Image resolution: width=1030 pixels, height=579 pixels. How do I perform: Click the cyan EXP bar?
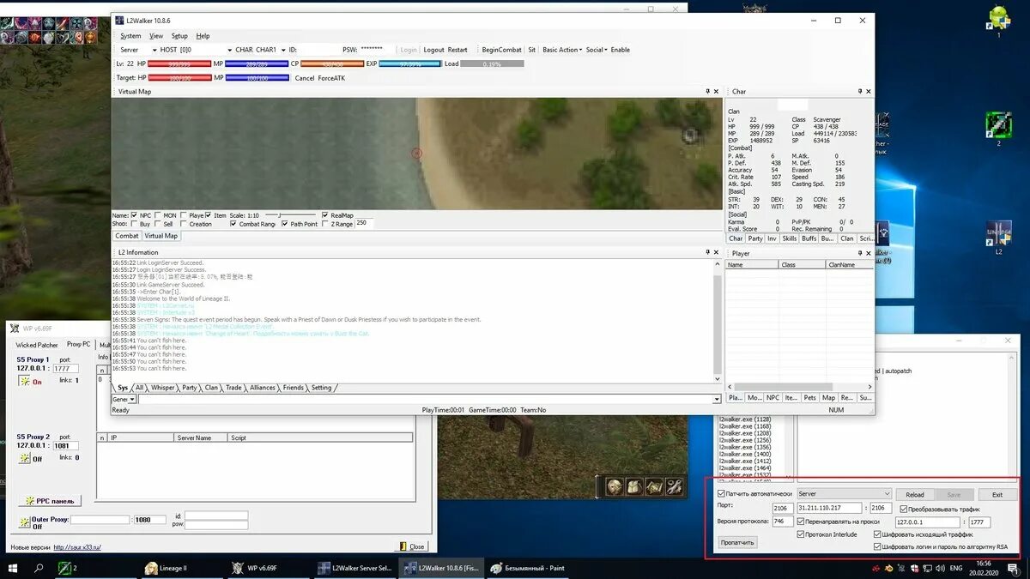point(410,63)
